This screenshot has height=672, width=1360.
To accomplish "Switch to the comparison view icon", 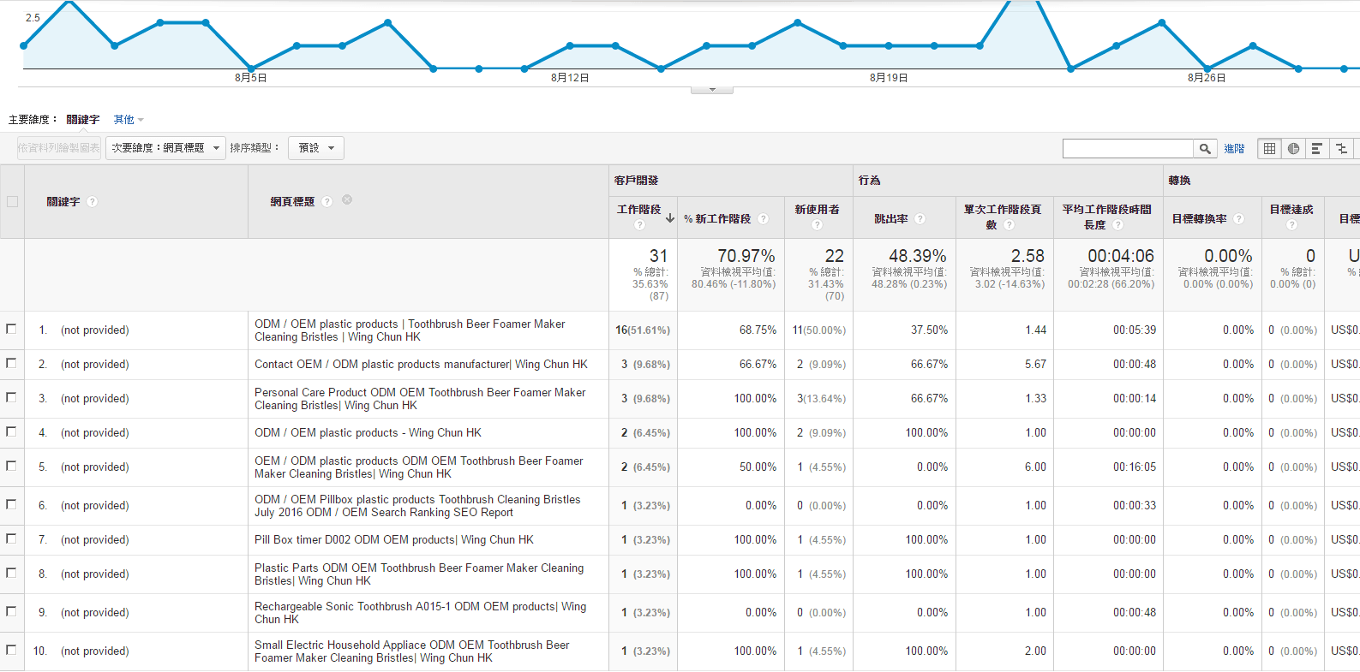I will coord(1341,149).
